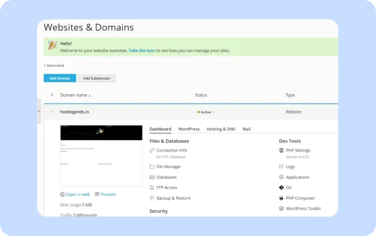Follow the Take the tour link
The width and height of the screenshot is (376, 236).
coord(142,51)
